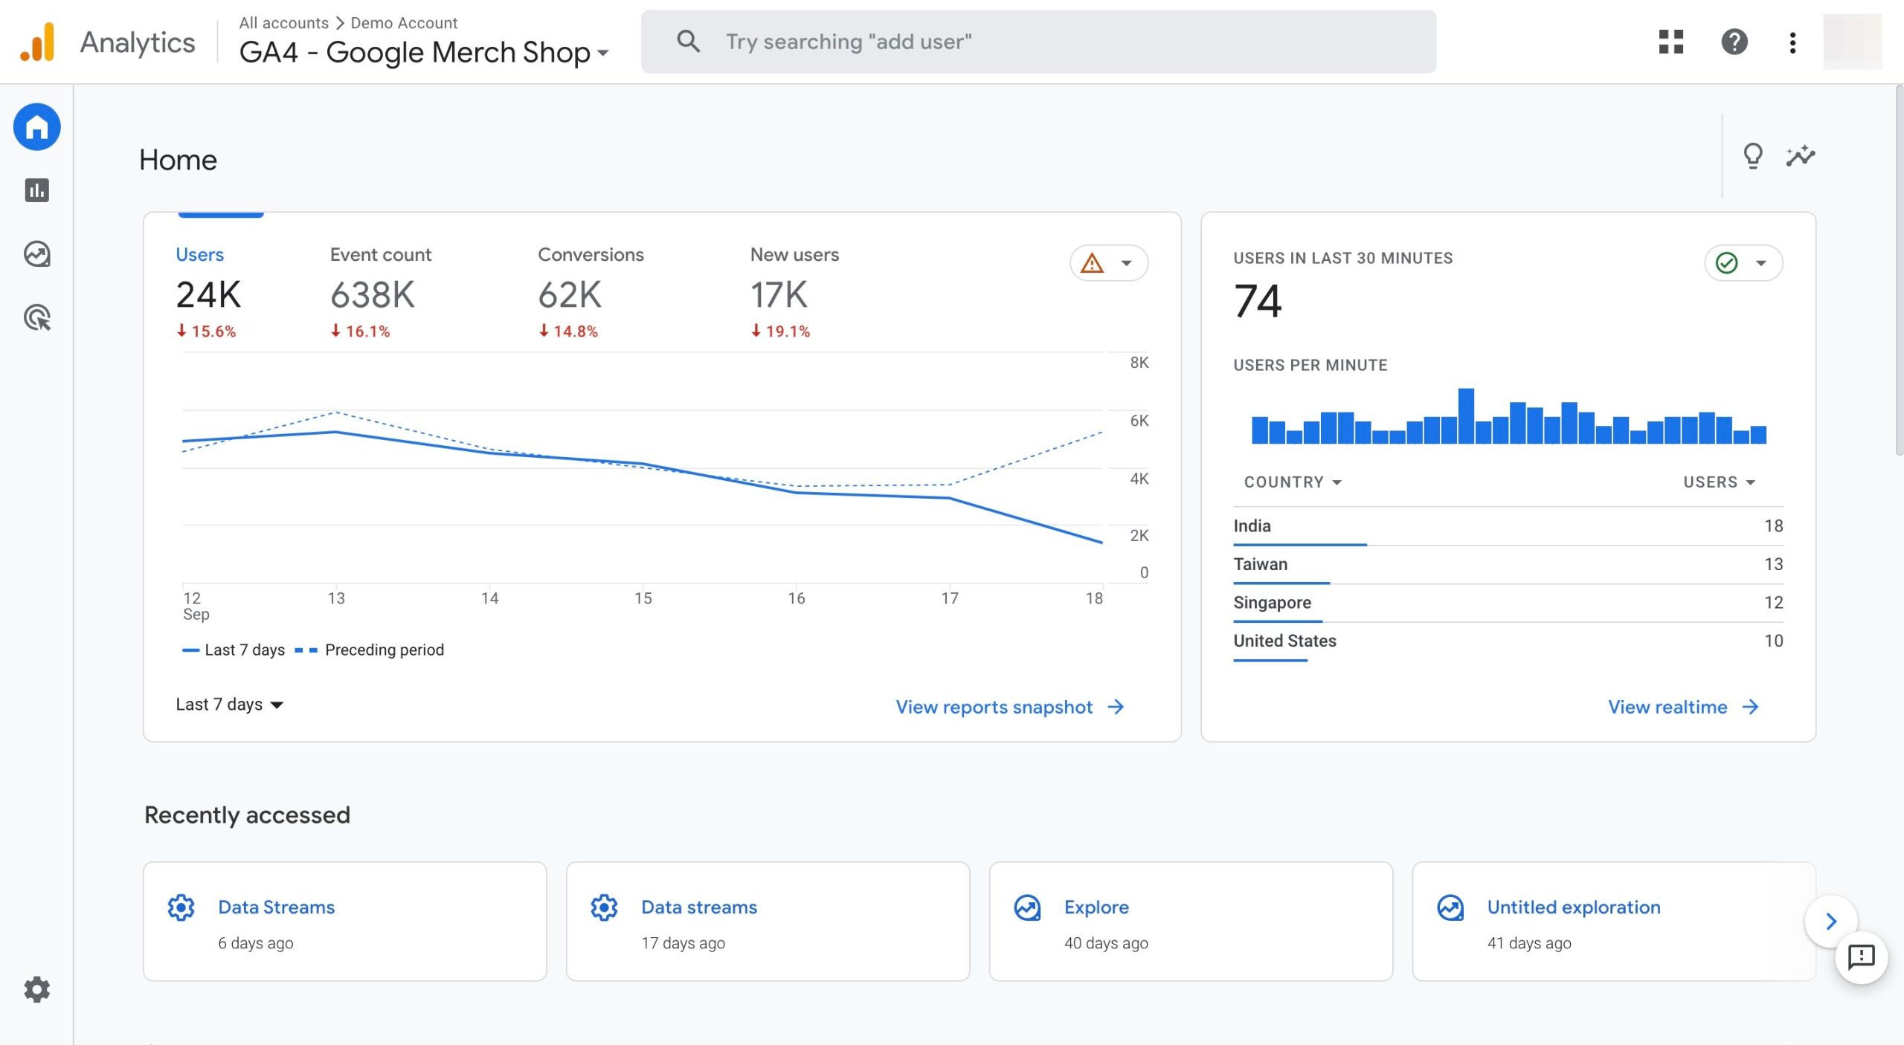This screenshot has height=1045, width=1904.
Task: Click the 19.1% decrease under New users
Action: coord(780,331)
